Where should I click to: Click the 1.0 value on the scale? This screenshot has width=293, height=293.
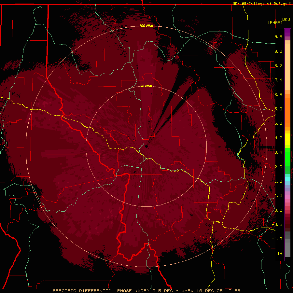278,196
